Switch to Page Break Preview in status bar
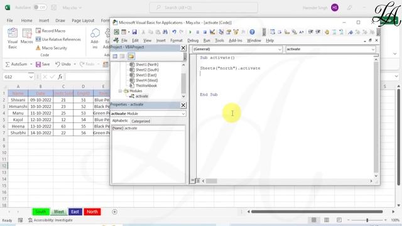The height and width of the screenshot is (226, 402). (339, 220)
